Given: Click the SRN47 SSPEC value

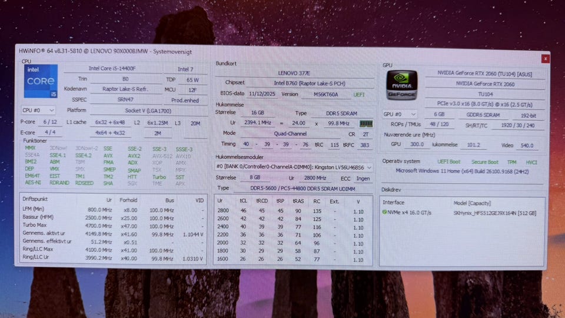Looking at the screenshot, I should coord(125,100).
